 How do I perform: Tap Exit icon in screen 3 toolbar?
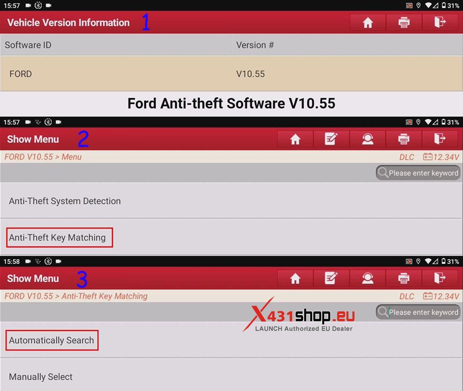point(440,278)
